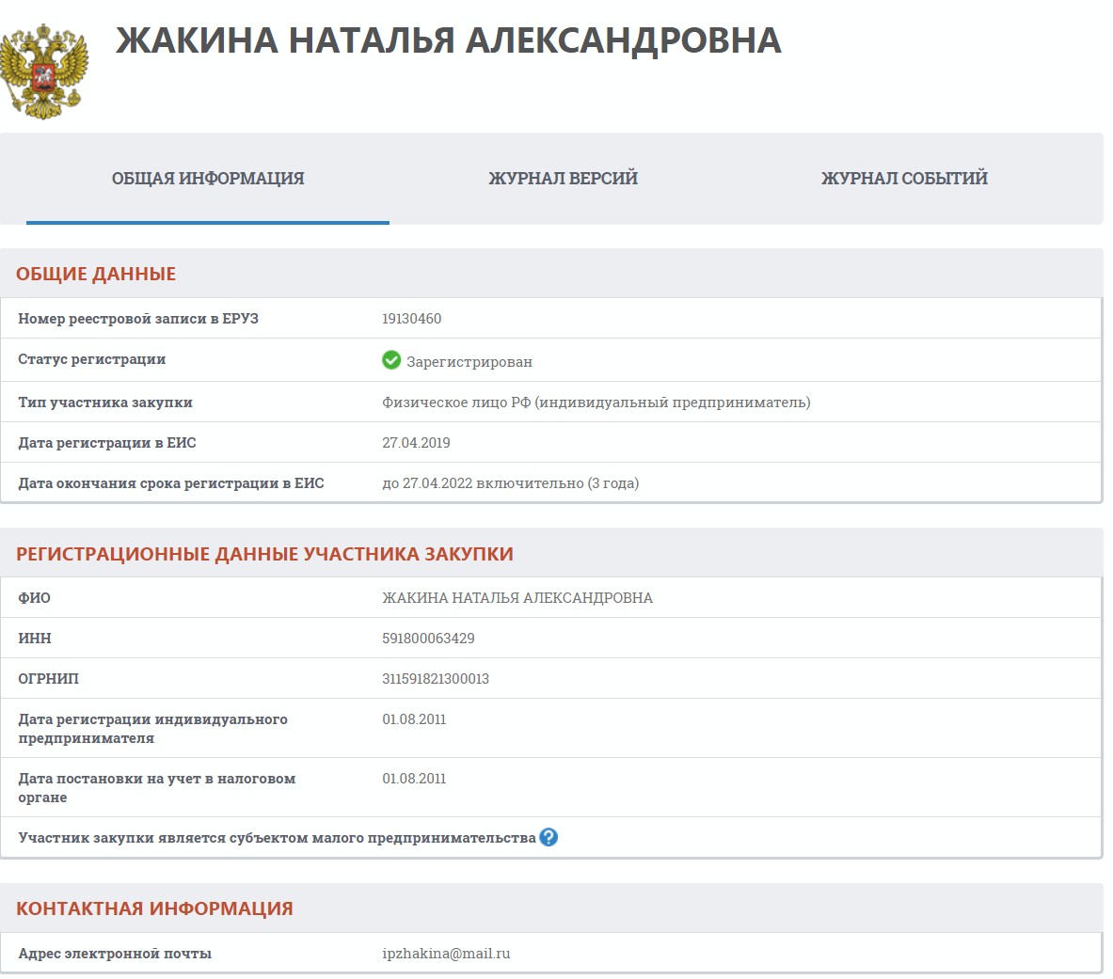This screenshot has height=979, width=1113.
Task: Open the small business subject help icon
Action: coord(549,837)
